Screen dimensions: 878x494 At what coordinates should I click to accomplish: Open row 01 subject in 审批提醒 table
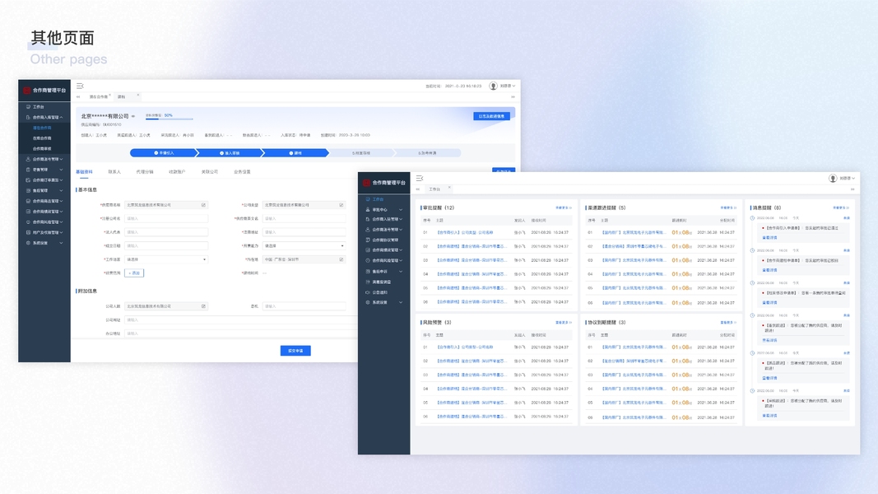[x=465, y=232]
